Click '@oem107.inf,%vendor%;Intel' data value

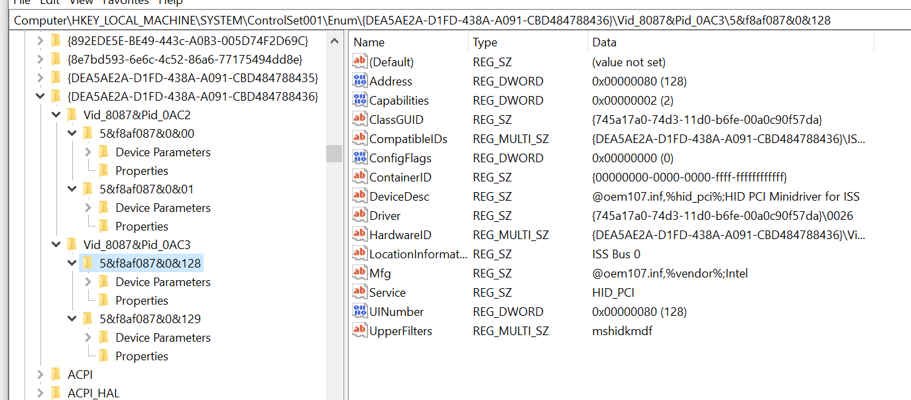point(670,273)
